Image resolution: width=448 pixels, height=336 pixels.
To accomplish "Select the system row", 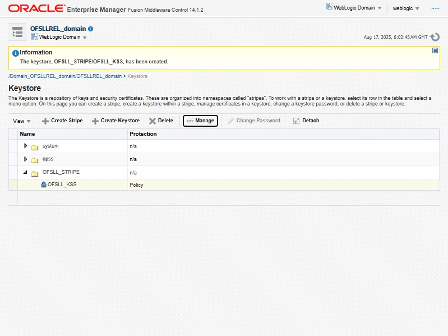I will pyautogui.click(x=224, y=146).
